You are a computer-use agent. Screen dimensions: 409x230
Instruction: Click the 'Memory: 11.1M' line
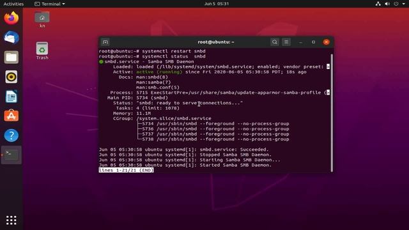pos(132,113)
